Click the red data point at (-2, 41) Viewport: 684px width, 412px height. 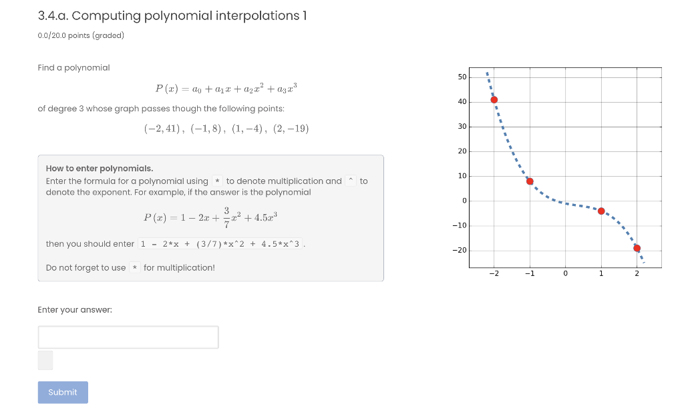(494, 99)
